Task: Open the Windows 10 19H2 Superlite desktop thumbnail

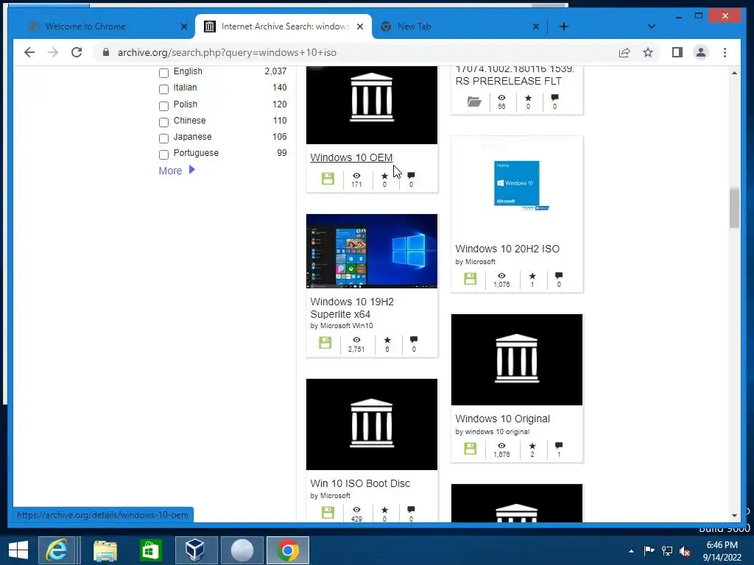Action: (x=372, y=252)
